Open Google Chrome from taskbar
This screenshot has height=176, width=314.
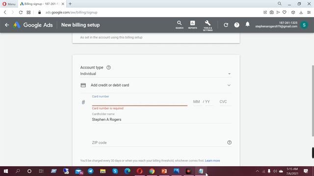pos(152,171)
